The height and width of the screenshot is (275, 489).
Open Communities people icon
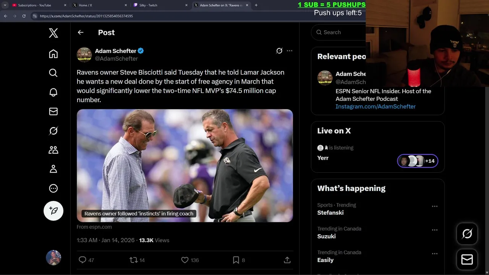[x=53, y=150]
